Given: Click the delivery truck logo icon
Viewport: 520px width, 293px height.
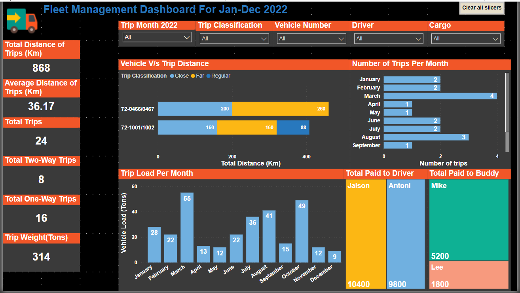Looking at the screenshot, I should coord(22,21).
